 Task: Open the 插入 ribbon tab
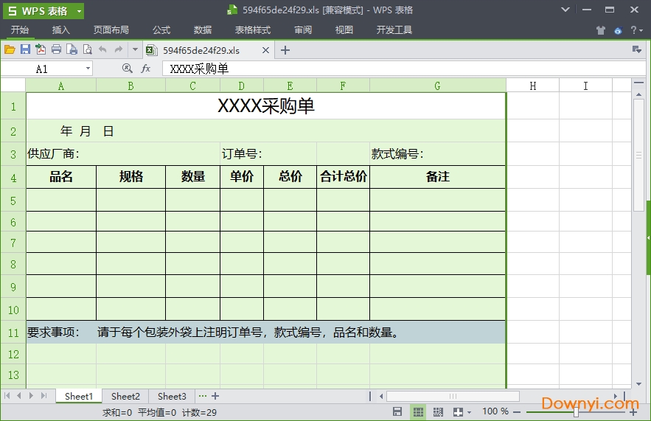[60, 30]
